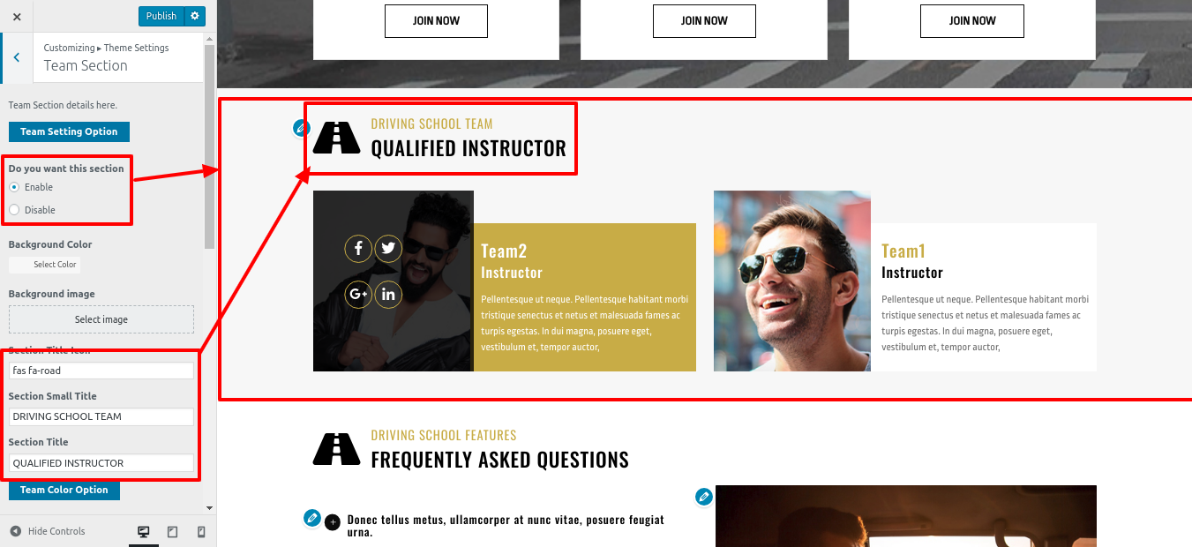
Task: Open the Team Setting Option tab
Action: 69,131
